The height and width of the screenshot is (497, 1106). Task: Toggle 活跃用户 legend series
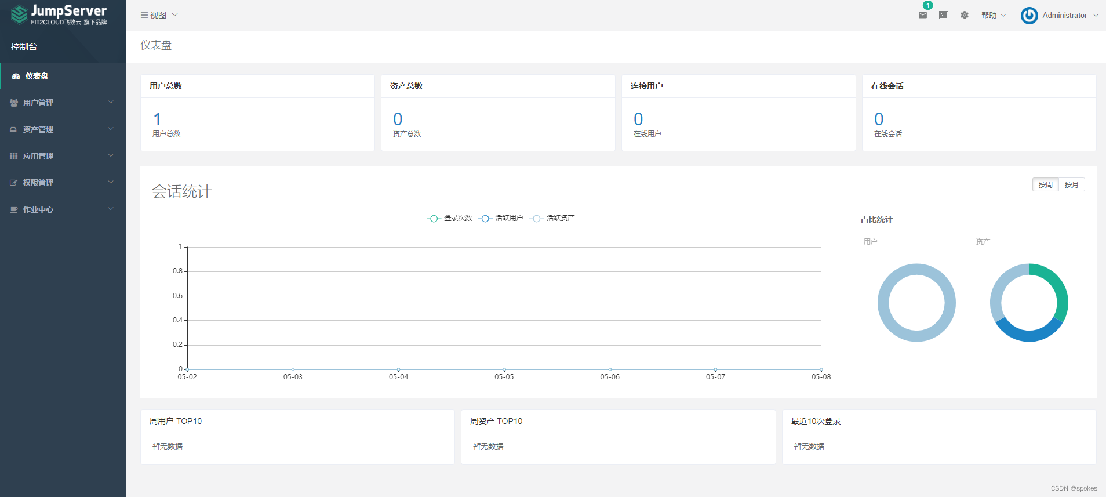tap(501, 218)
